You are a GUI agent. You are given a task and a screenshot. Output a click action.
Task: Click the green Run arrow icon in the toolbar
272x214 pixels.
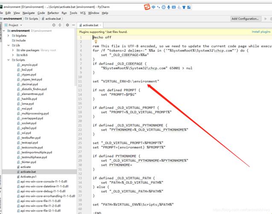click(266, 18)
